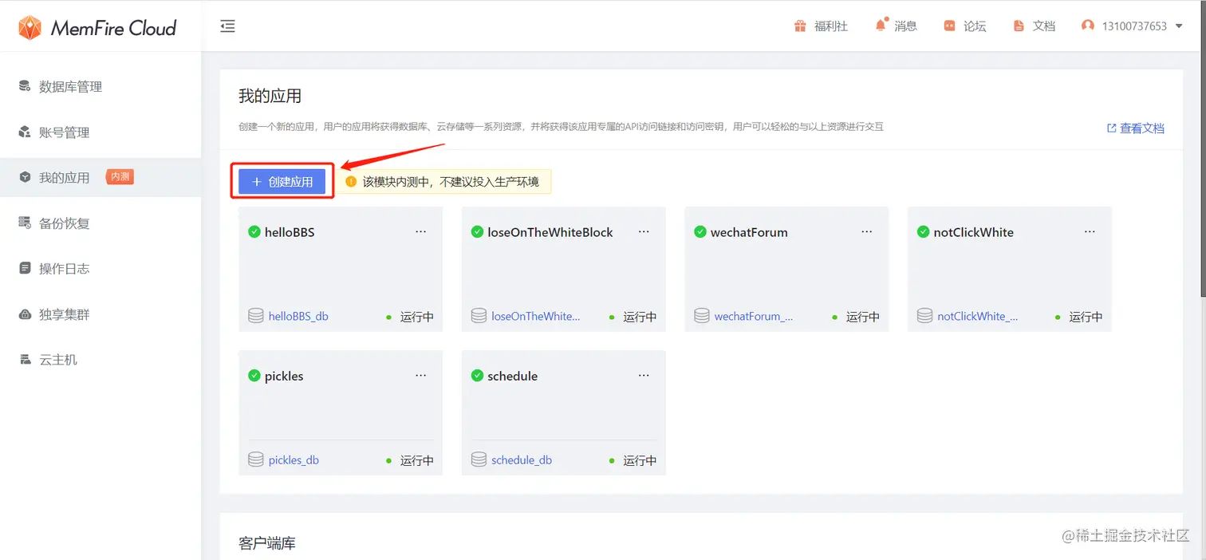Click the 运行中 status on helloBBS card
1206x560 pixels.
pyautogui.click(x=416, y=317)
